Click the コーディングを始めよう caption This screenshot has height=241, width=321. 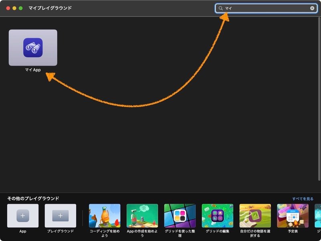tap(105, 233)
